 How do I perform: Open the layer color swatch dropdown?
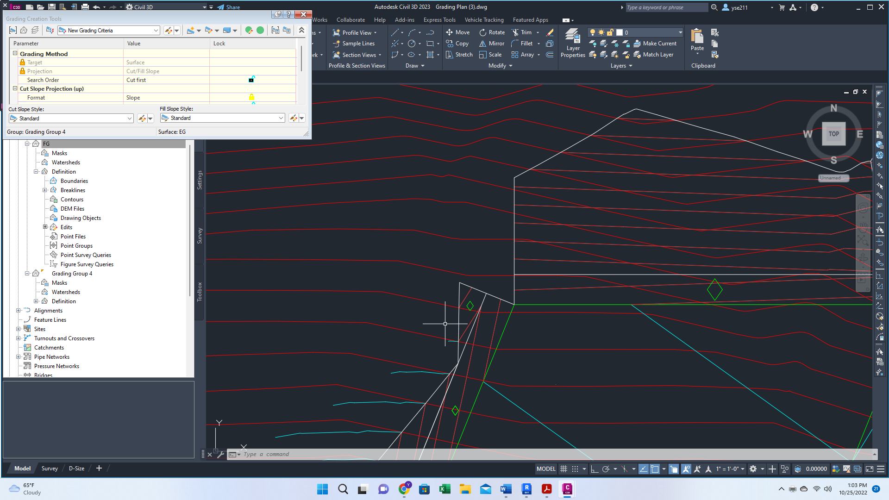click(619, 32)
